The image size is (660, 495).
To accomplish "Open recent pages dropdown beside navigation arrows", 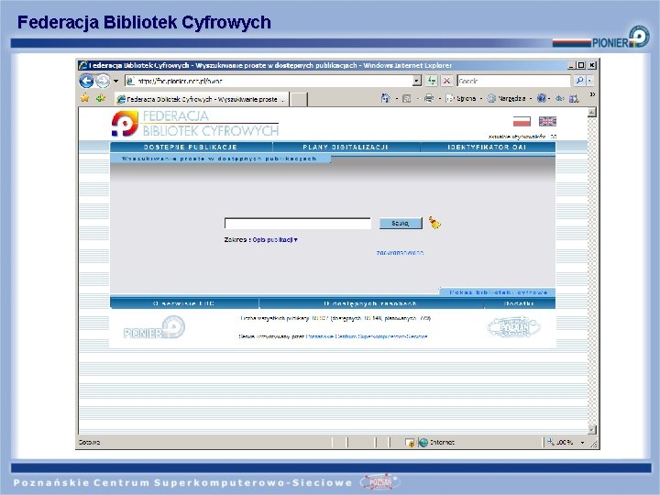I will [115, 81].
